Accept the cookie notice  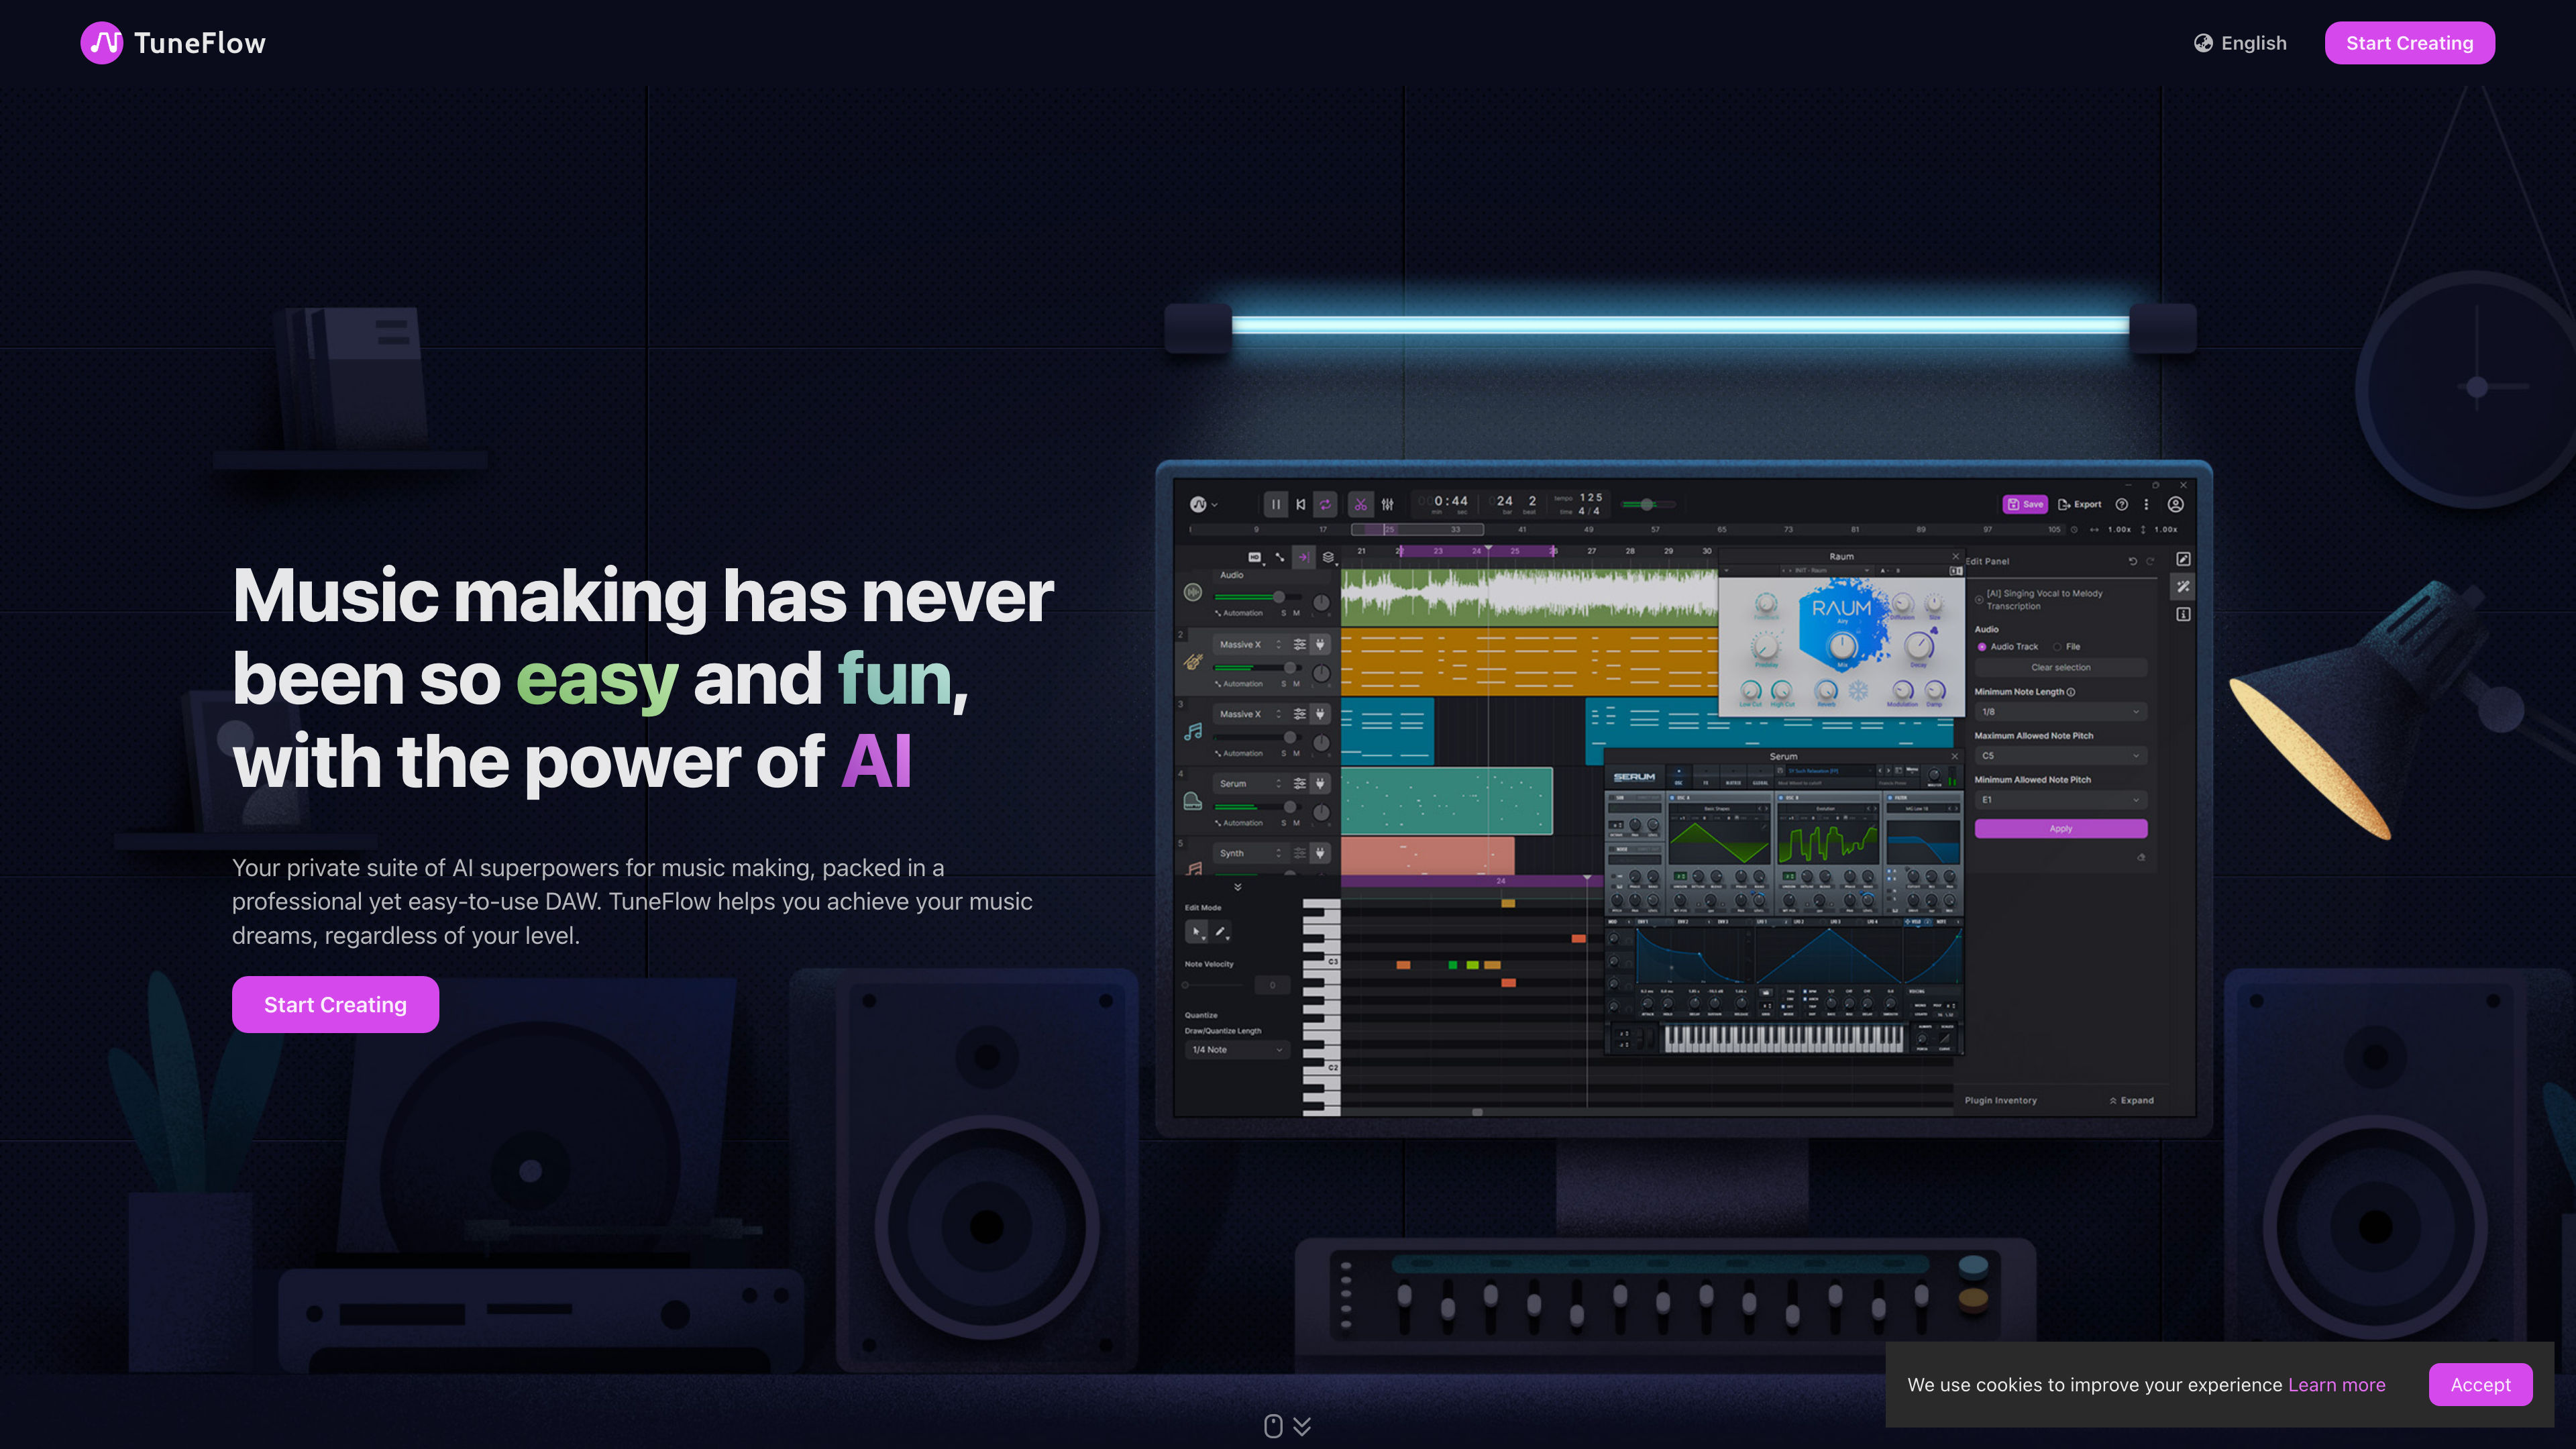click(x=2480, y=1385)
